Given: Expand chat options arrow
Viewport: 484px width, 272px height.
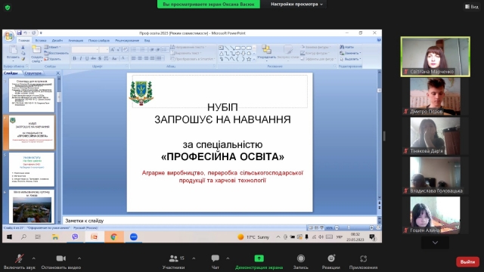Looking at the screenshot, I should (228, 258).
